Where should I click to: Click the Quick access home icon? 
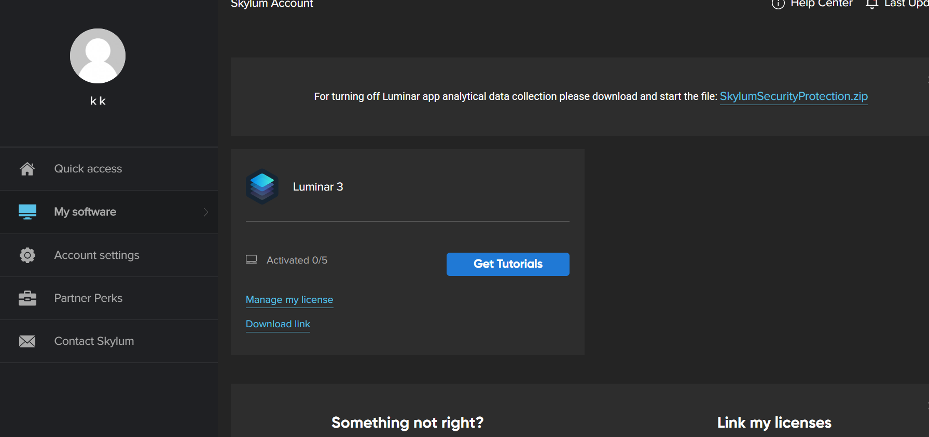pyautogui.click(x=27, y=169)
